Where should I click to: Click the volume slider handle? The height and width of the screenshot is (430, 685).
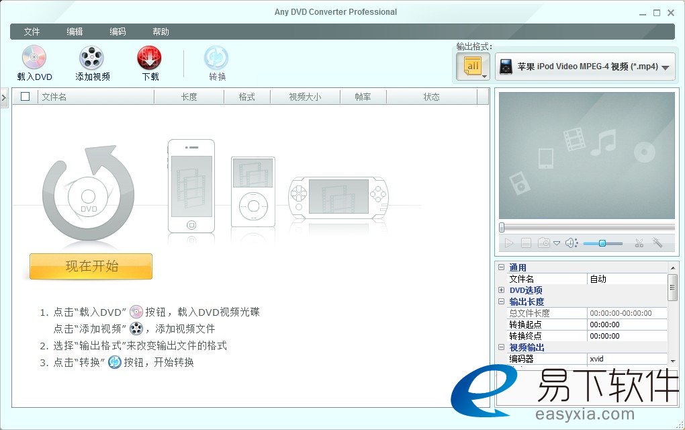coord(602,243)
